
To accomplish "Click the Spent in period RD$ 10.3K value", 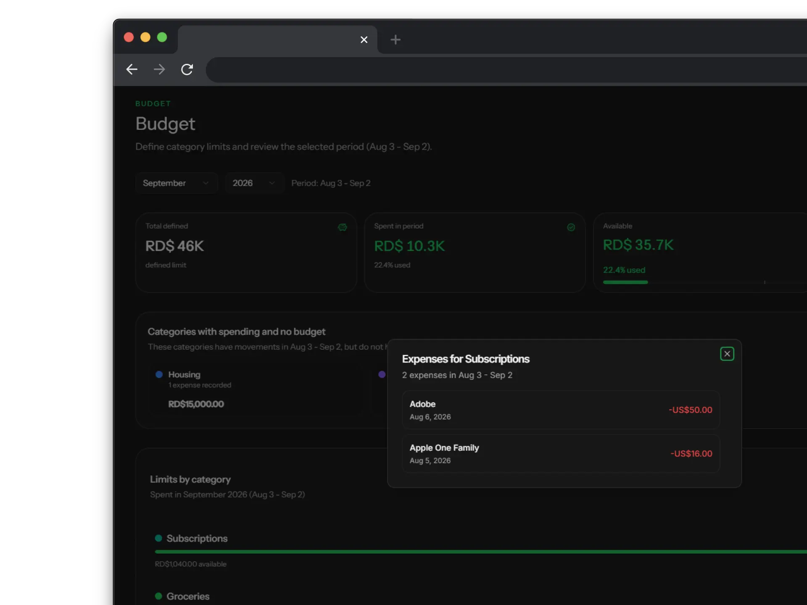I will pyautogui.click(x=409, y=246).
